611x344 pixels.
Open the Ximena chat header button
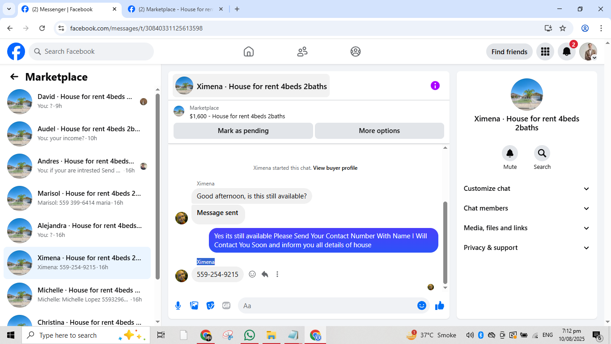coord(251,86)
